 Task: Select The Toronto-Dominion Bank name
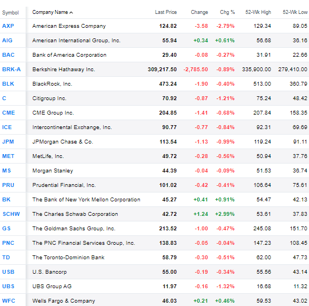click(69, 258)
